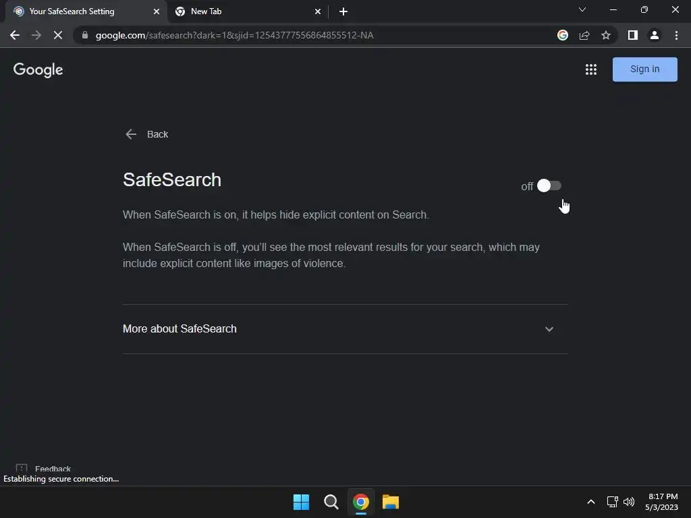Click the Sign in button
The width and height of the screenshot is (691, 518).
click(644, 69)
